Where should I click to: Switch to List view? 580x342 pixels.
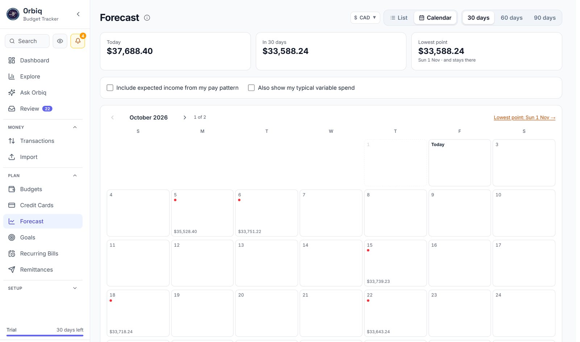(399, 18)
